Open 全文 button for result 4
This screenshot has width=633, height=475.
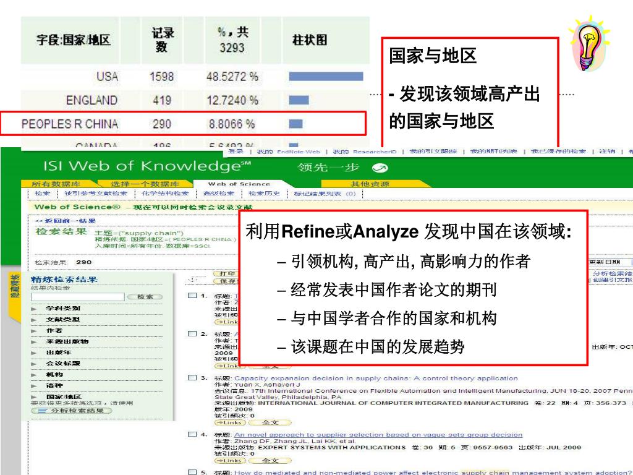click(270, 460)
